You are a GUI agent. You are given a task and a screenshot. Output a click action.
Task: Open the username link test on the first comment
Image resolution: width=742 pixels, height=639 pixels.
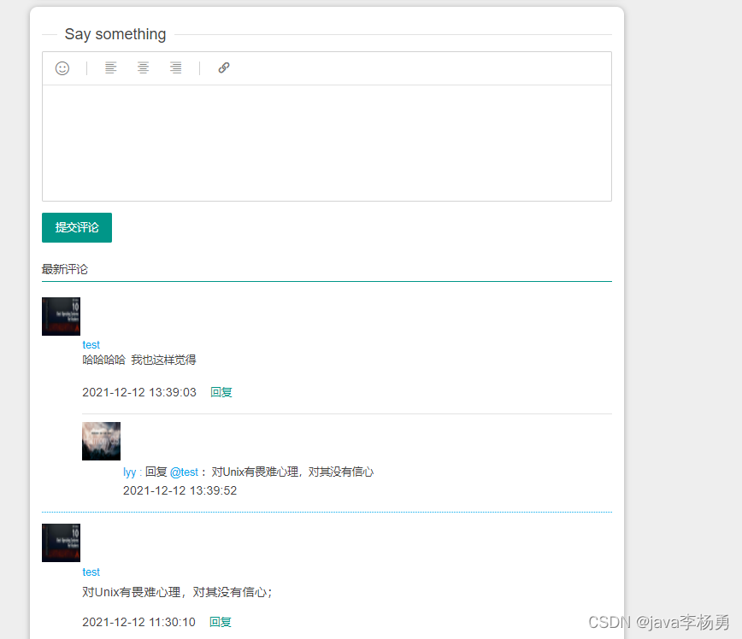[x=91, y=344]
